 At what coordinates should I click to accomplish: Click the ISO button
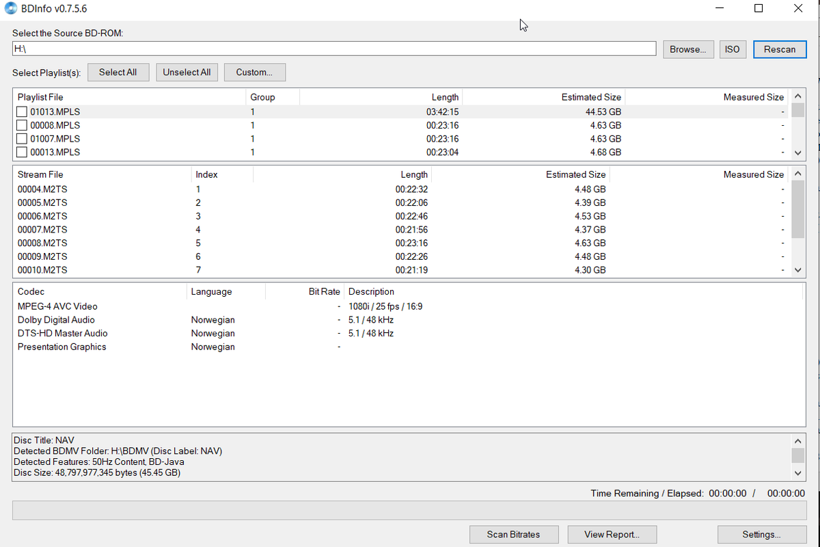click(x=733, y=49)
